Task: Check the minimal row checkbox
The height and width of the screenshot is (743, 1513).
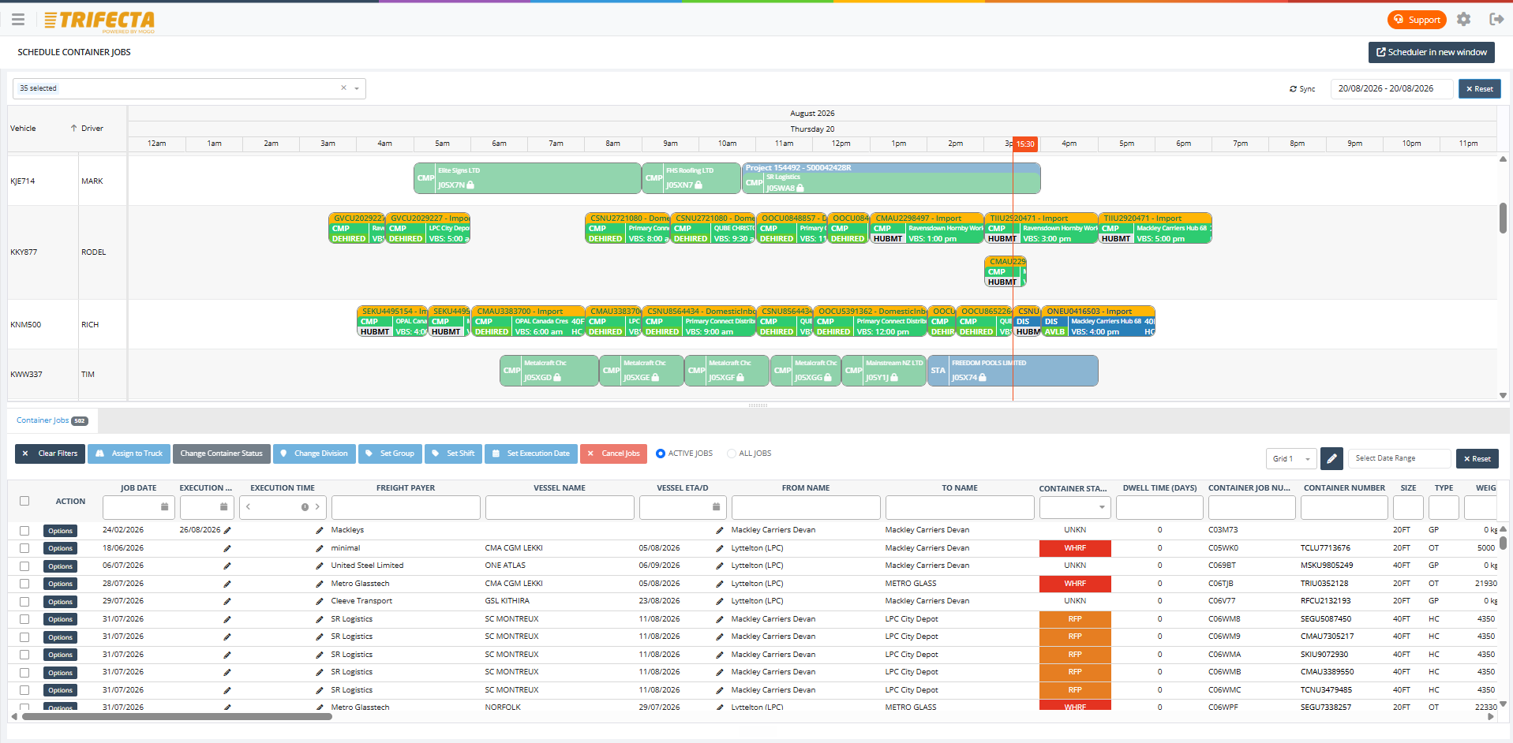Action: 24,548
